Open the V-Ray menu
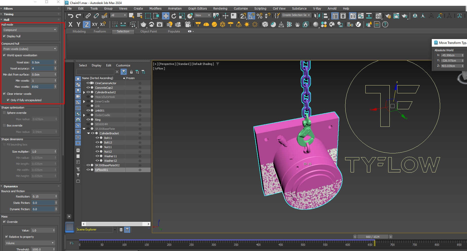This screenshot has height=251, width=467. pos(317,9)
